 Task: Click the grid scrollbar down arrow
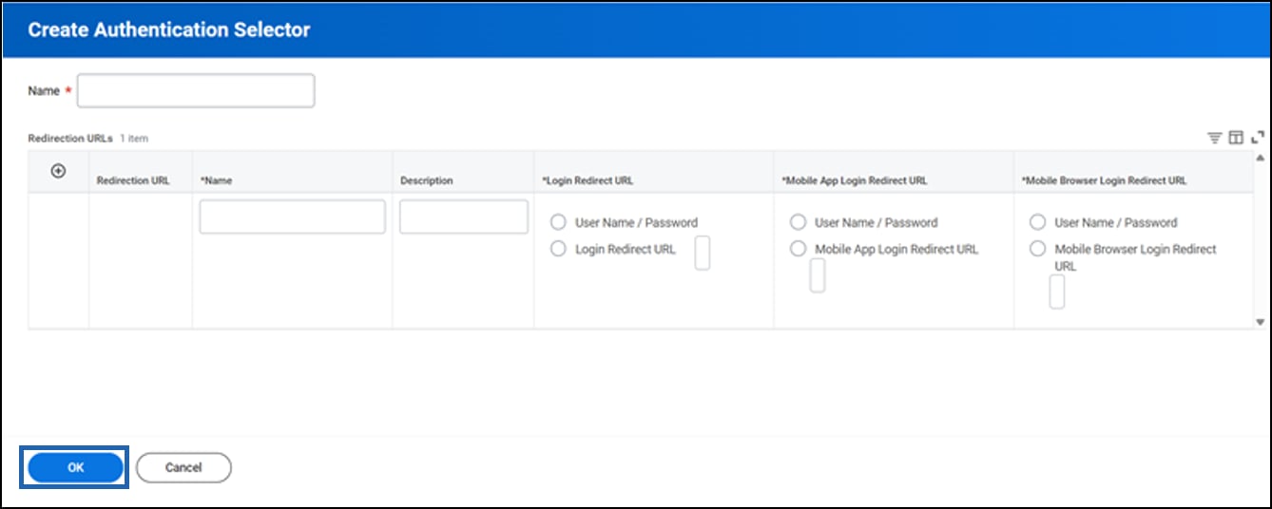[1261, 322]
